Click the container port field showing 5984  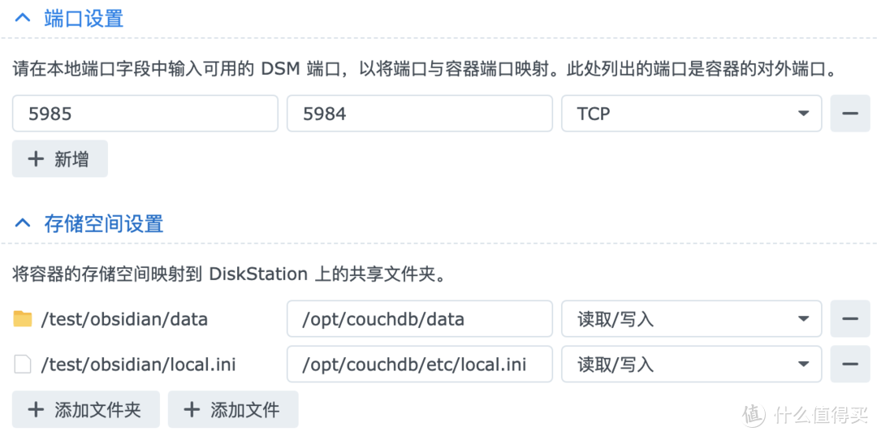pos(420,114)
